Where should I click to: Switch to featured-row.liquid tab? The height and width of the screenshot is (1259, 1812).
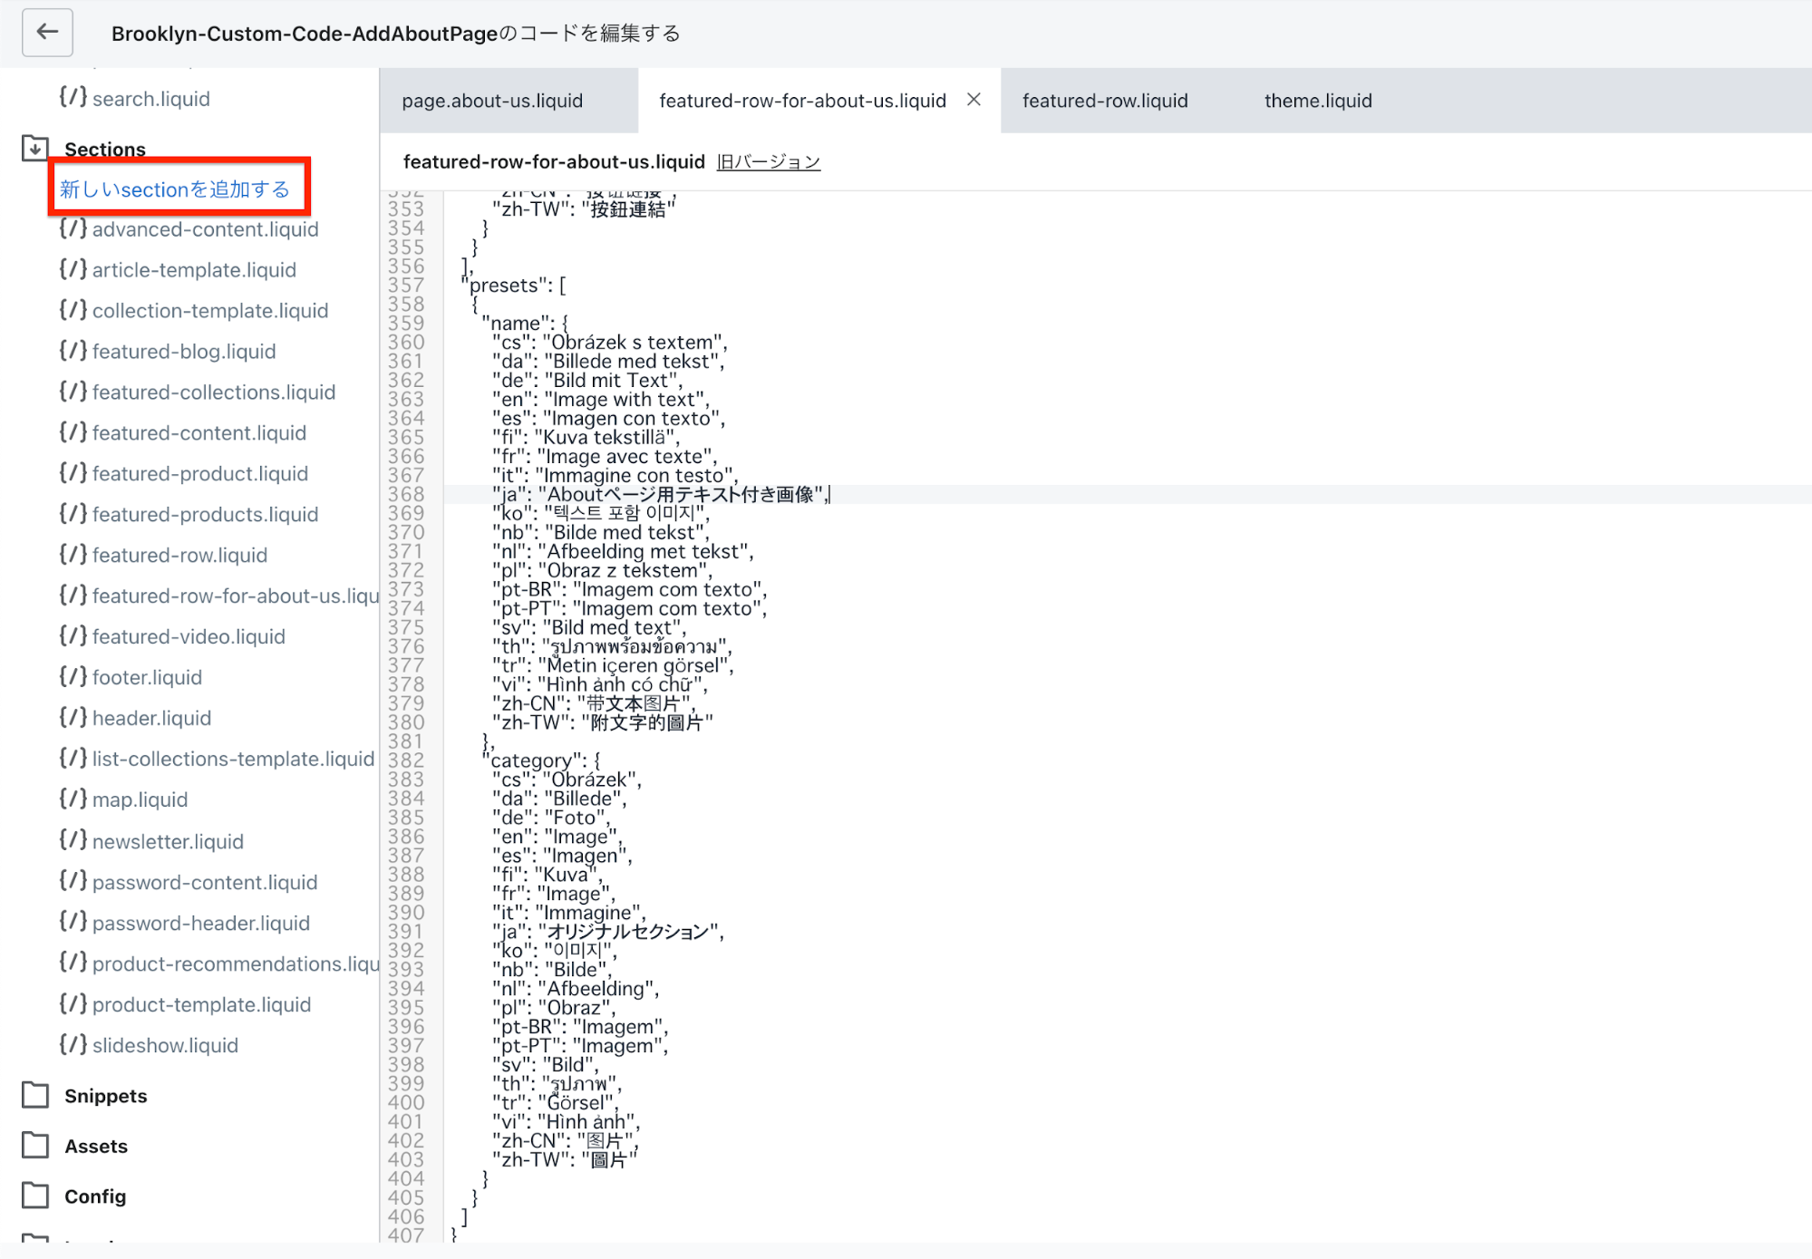point(1104,101)
